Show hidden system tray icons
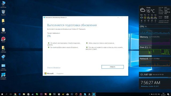This screenshot has height=96, width=171. click(150, 94)
